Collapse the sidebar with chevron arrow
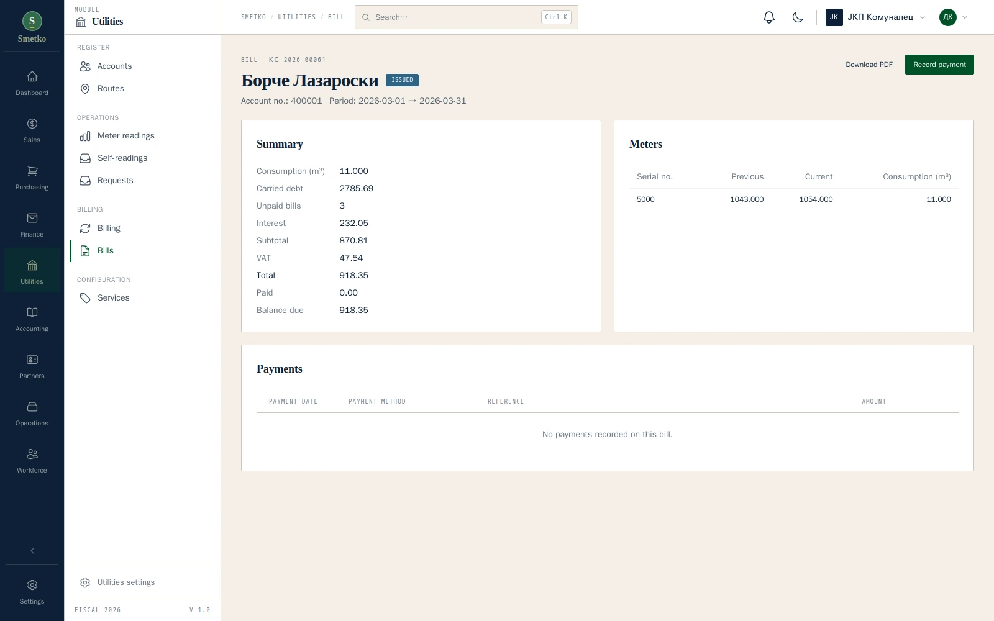Viewport: 994px width, 621px height. coord(32,551)
